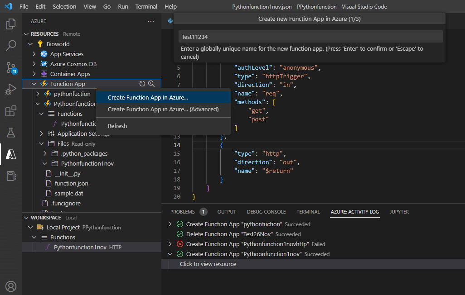
Task: Click the function app name input field
Action: click(310, 36)
